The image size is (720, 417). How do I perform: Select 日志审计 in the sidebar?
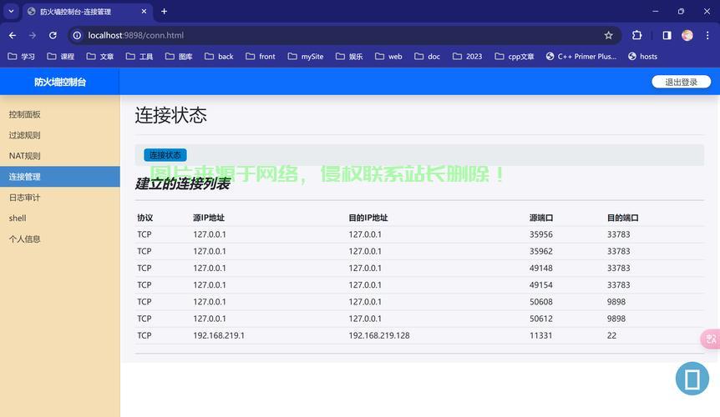click(25, 198)
